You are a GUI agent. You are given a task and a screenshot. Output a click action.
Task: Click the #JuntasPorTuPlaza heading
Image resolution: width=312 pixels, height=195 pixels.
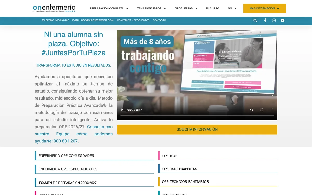pos(74,53)
